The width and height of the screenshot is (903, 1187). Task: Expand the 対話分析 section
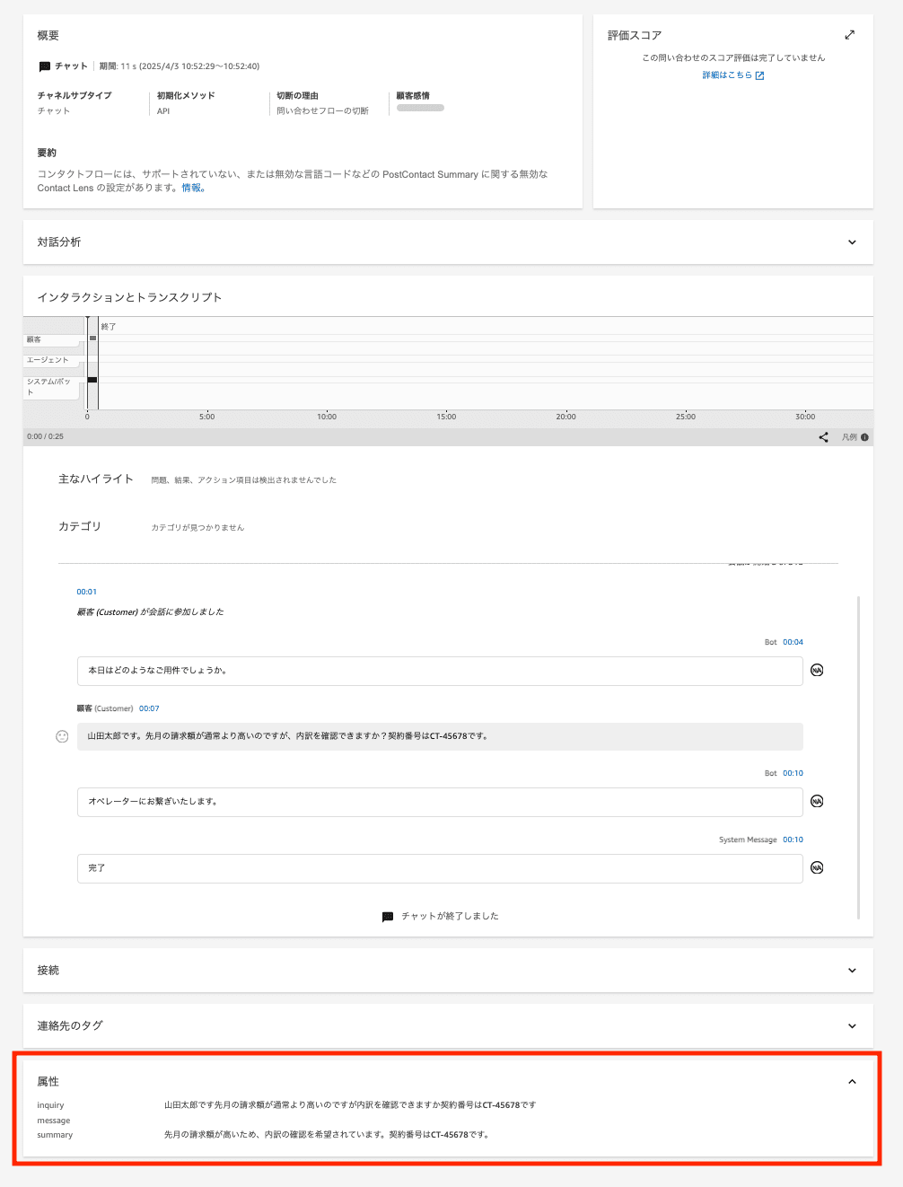tap(852, 242)
